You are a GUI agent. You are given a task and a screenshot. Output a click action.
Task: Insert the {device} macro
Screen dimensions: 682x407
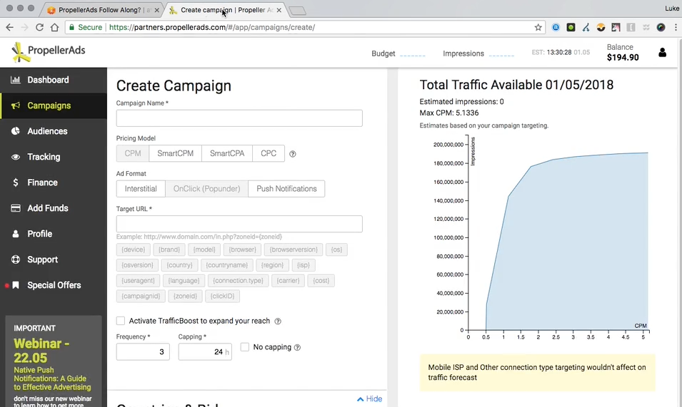click(x=134, y=249)
